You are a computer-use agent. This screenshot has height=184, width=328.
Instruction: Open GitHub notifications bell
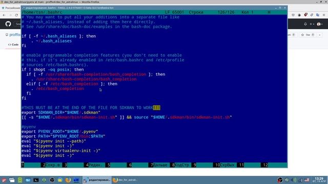click(x=305, y=24)
